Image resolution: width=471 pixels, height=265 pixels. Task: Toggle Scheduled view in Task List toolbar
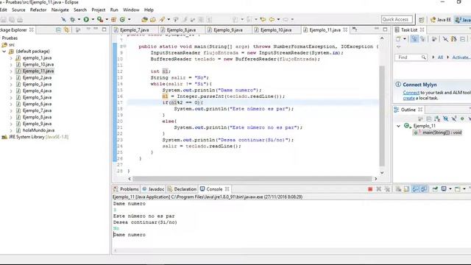click(x=423, y=39)
